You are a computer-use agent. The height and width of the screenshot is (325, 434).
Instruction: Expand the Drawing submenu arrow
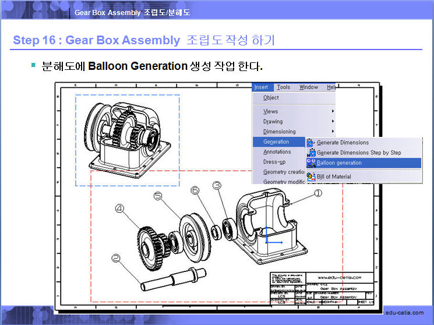[333, 122]
